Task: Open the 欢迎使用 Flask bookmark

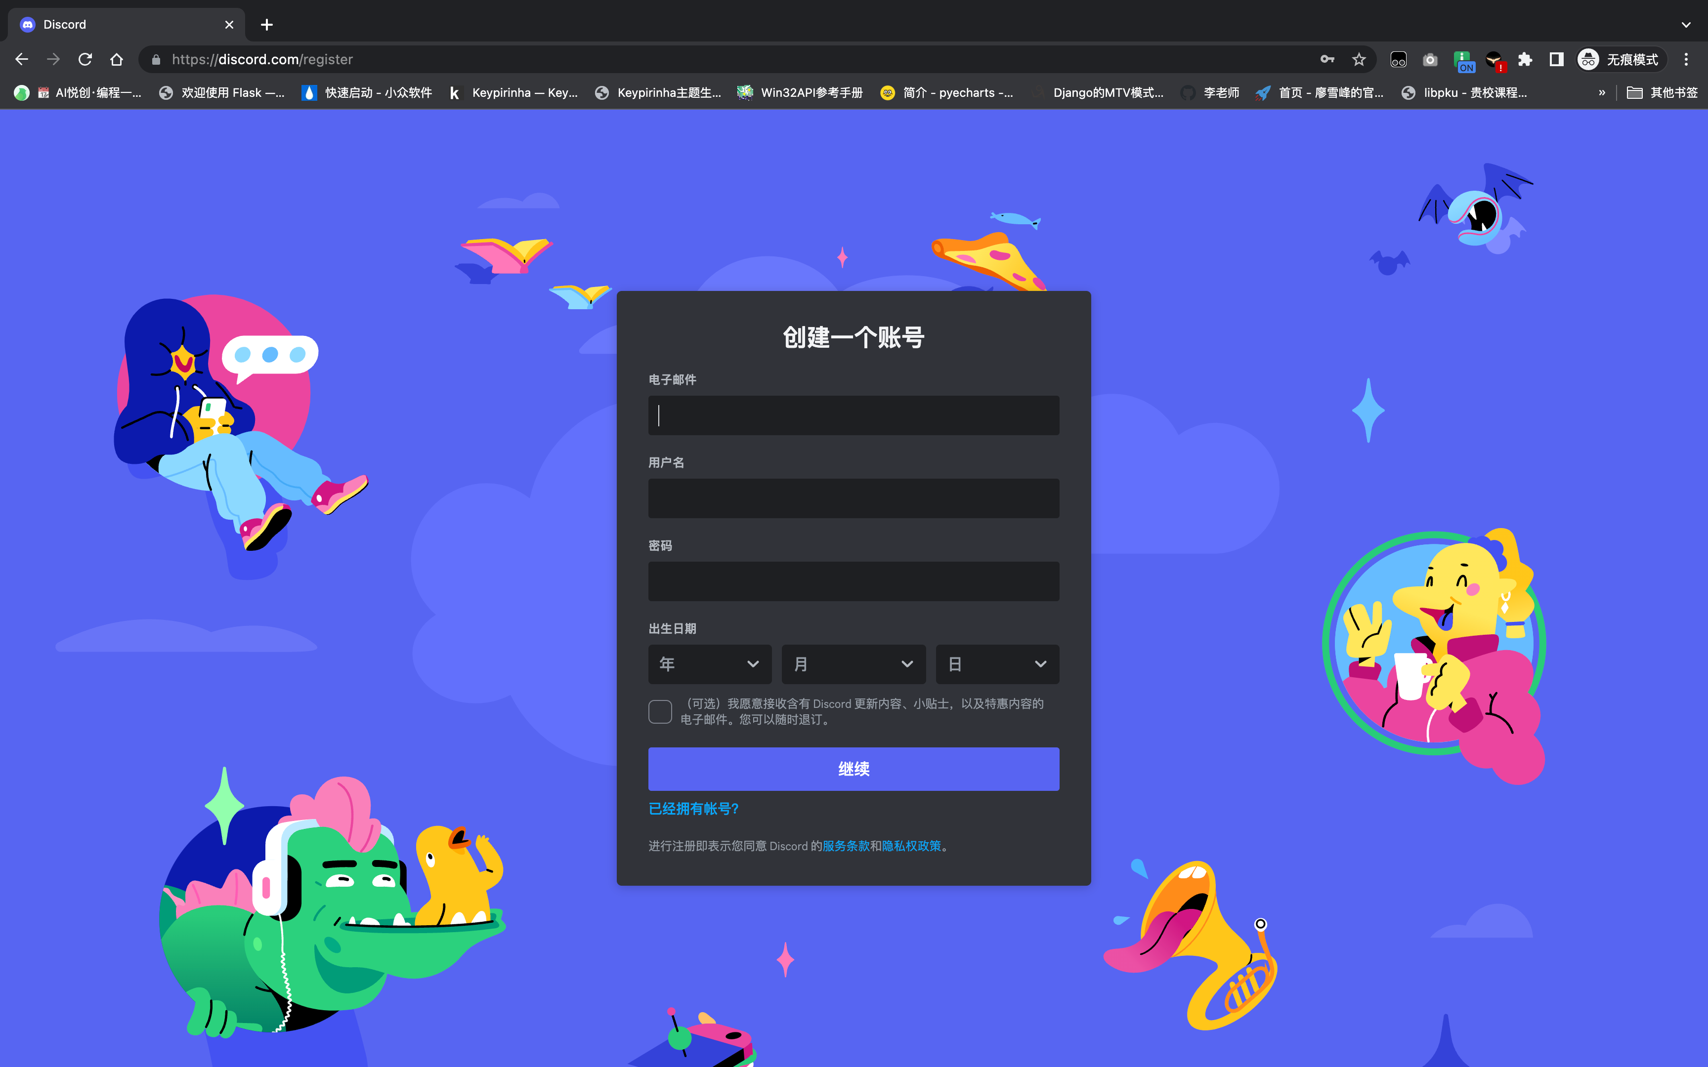Action: pos(221,92)
